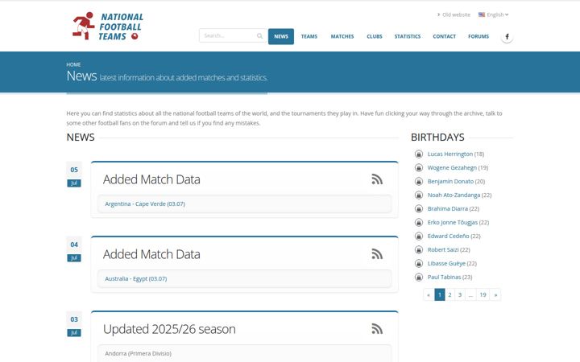Open Brahima Diarra's player profile
The width and height of the screenshot is (580, 362).
(448, 208)
